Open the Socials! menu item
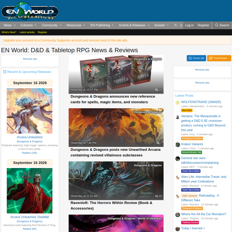 tap(160, 25)
